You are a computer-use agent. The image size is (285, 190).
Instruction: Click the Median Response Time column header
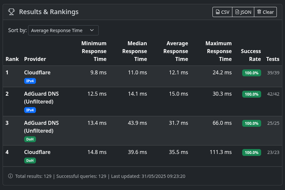(135, 51)
